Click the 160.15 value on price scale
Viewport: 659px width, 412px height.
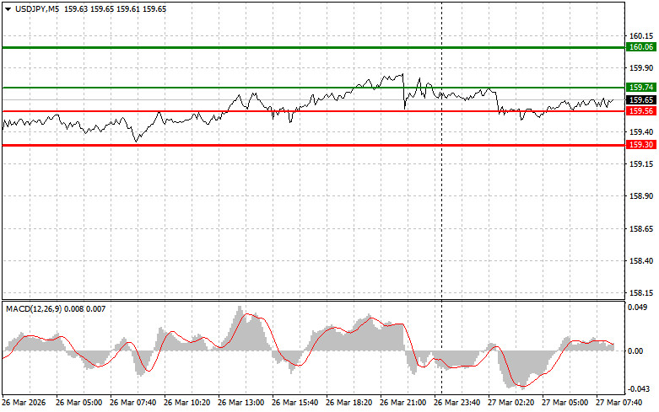click(x=641, y=36)
